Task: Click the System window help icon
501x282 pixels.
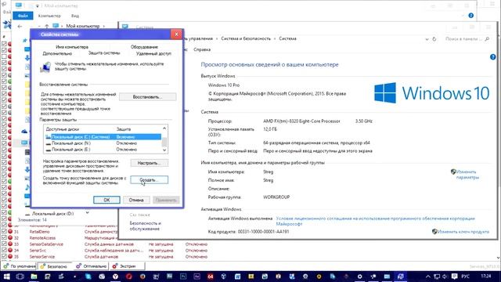Action: [493, 57]
